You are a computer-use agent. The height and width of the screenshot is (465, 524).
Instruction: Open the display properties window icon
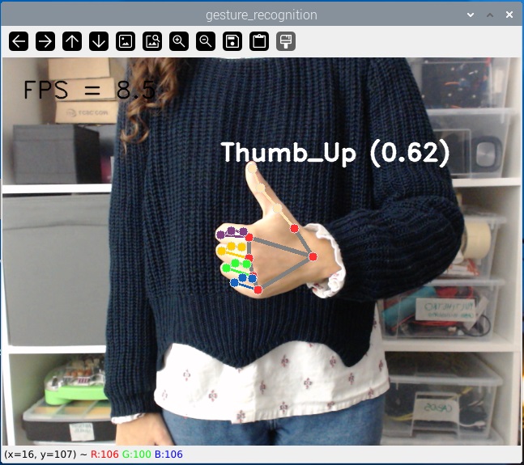(x=286, y=41)
